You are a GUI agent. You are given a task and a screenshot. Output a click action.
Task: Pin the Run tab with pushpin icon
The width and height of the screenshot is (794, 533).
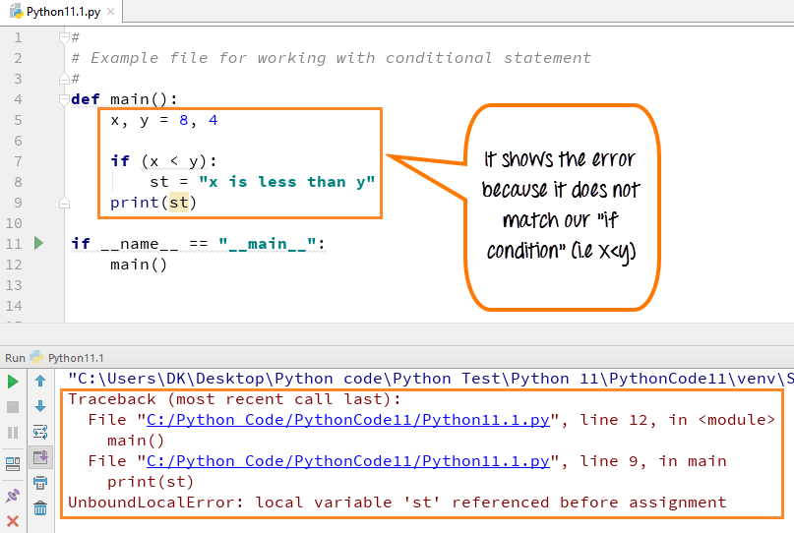point(13,495)
